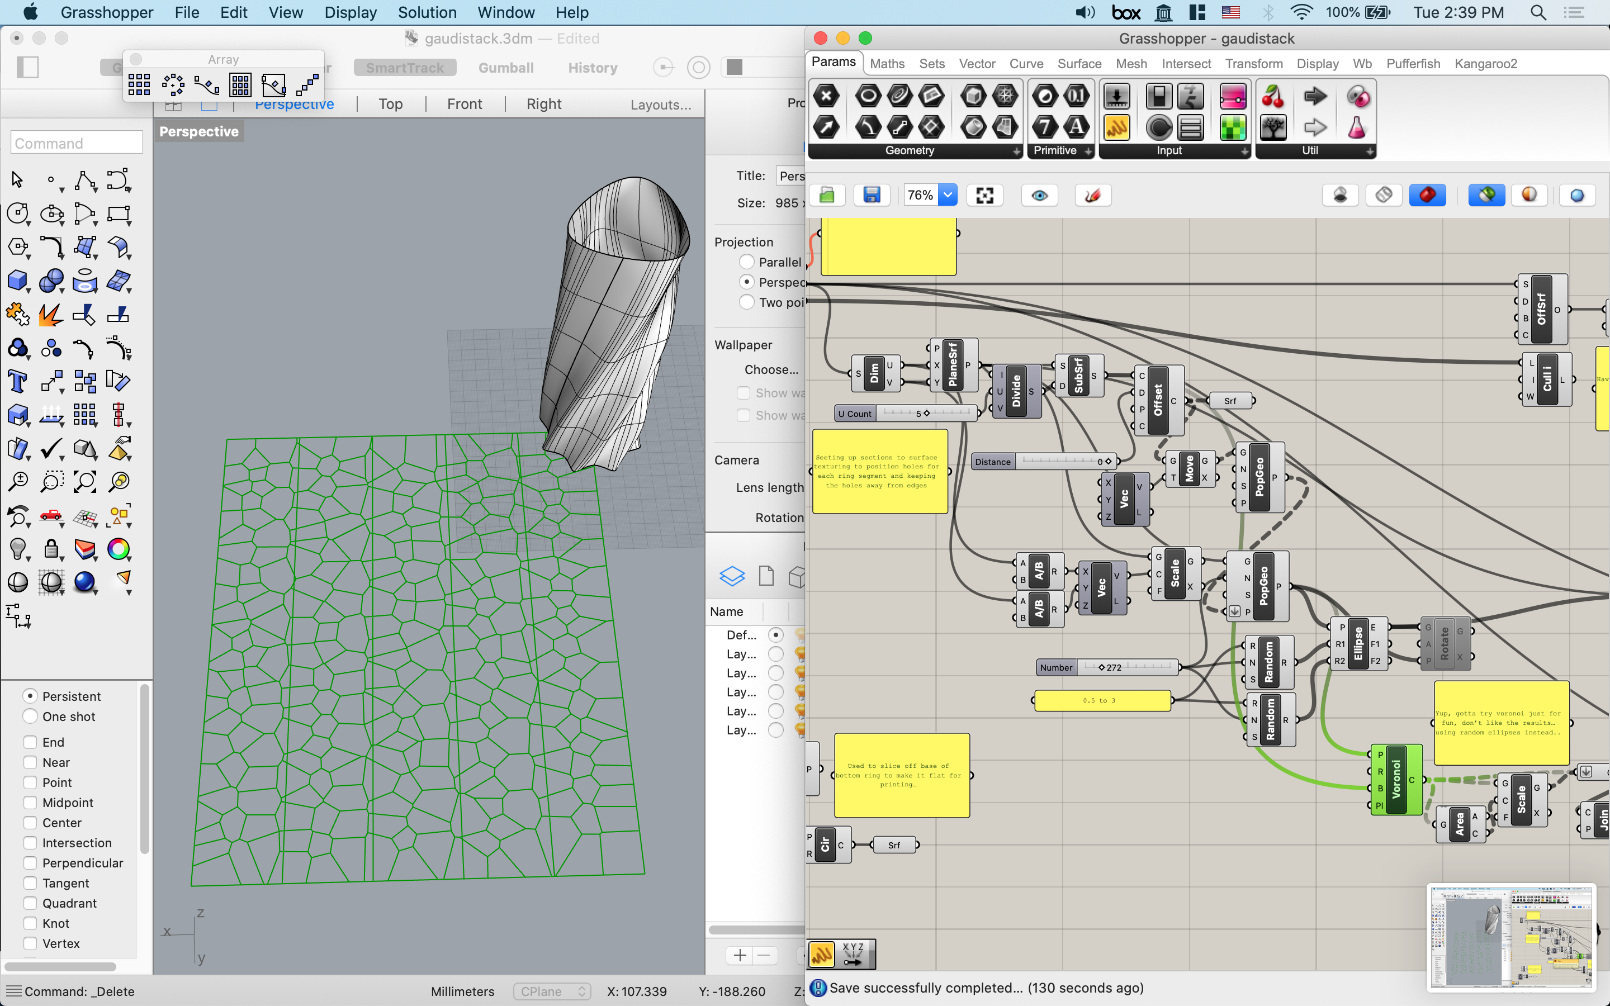The image size is (1610, 1006).
Task: Expand the Geometry panel plus arrow
Action: click(1016, 151)
